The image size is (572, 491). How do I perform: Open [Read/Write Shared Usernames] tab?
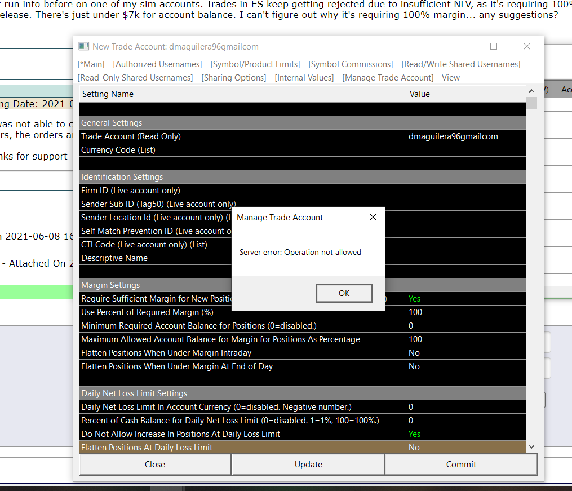[x=461, y=64]
